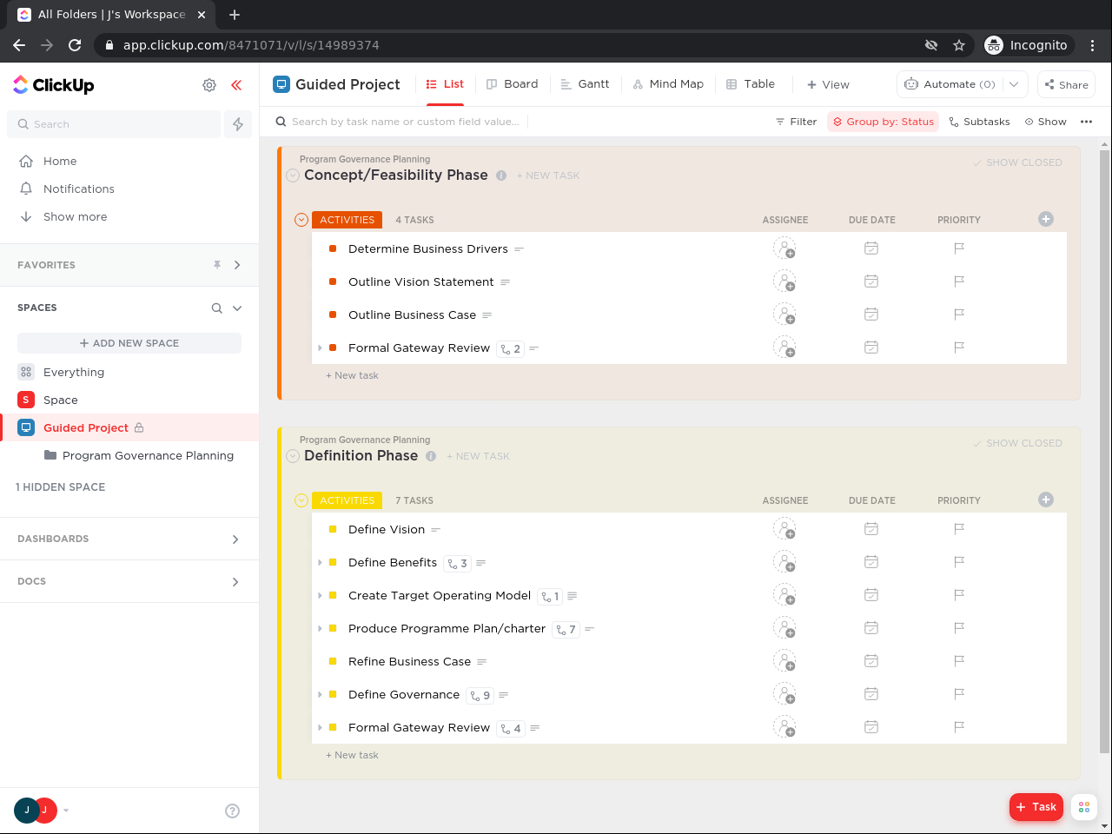Open the Automate dropdown arrow
This screenshot has width=1112, height=834.
(x=1014, y=84)
